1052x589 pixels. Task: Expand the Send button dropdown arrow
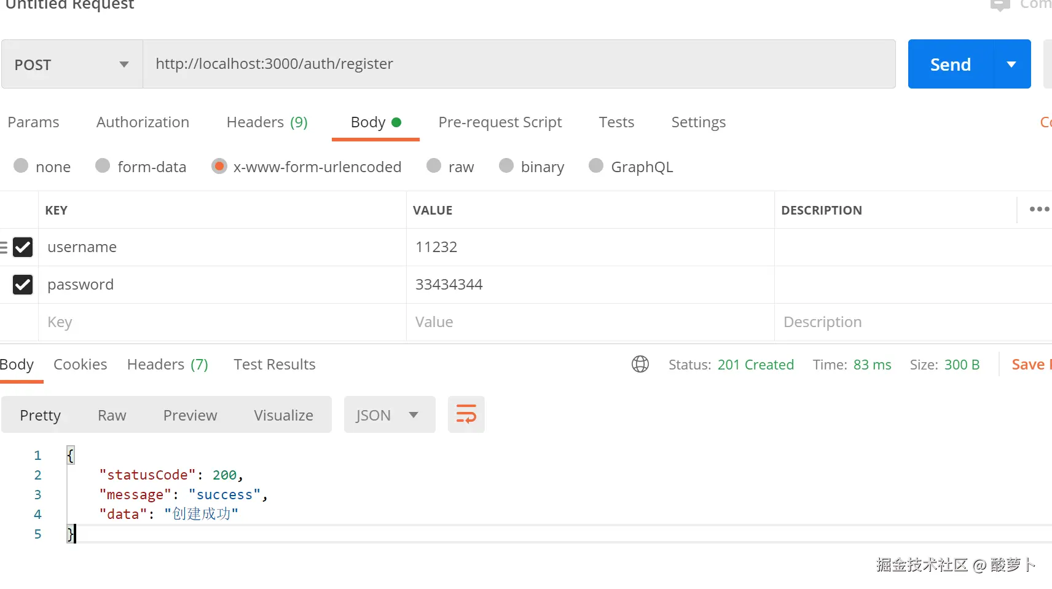tap(1011, 64)
